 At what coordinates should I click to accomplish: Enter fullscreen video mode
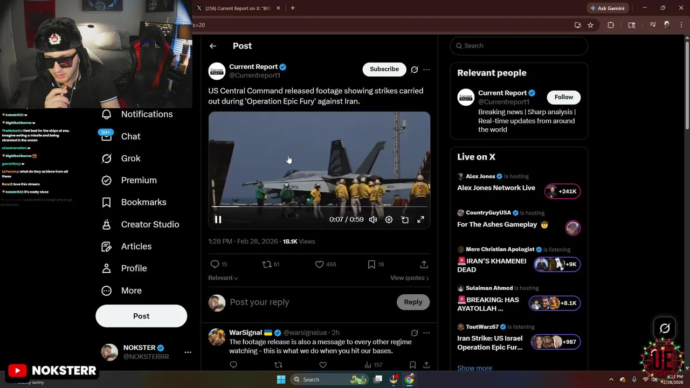420,219
